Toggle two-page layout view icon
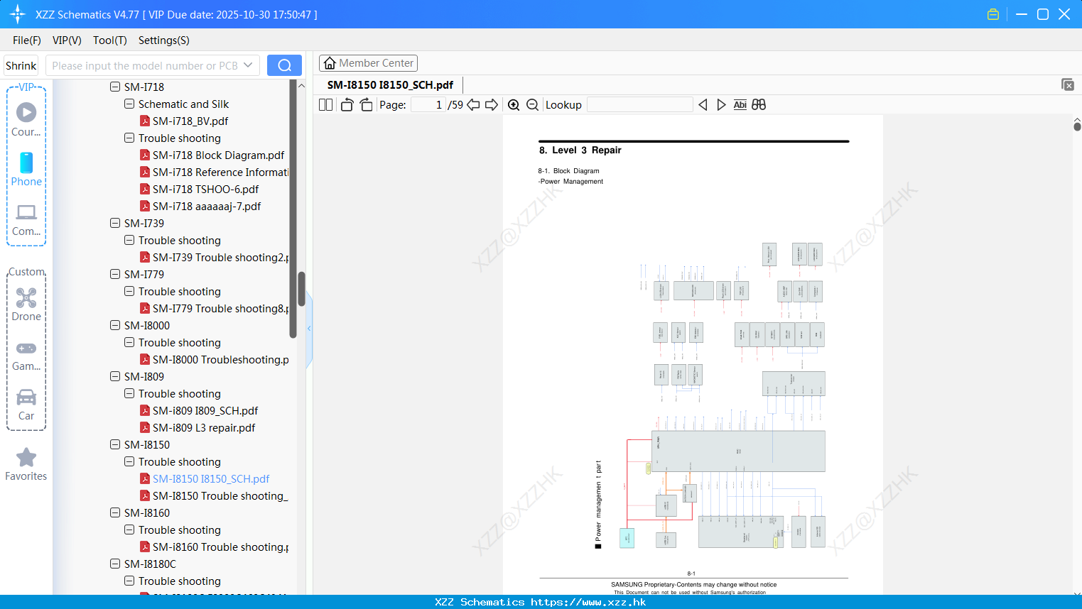This screenshot has width=1082, height=609. coord(325,105)
